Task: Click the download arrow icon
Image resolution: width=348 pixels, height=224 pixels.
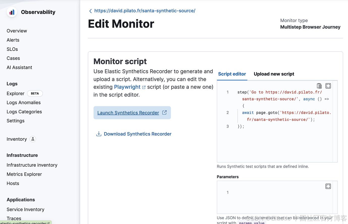Action: pos(99,134)
